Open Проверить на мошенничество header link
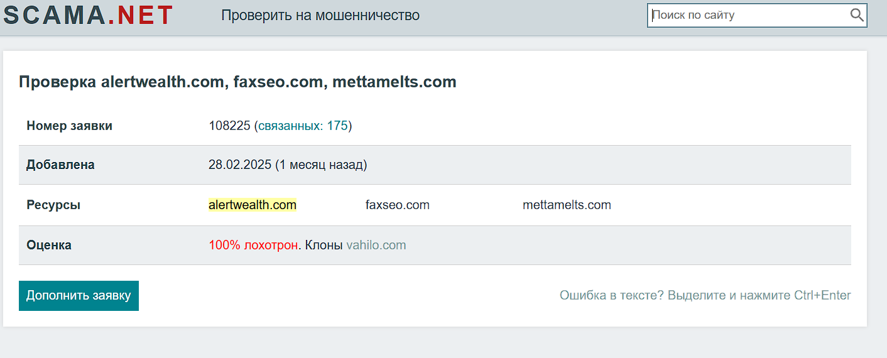887x358 pixels. coord(320,15)
